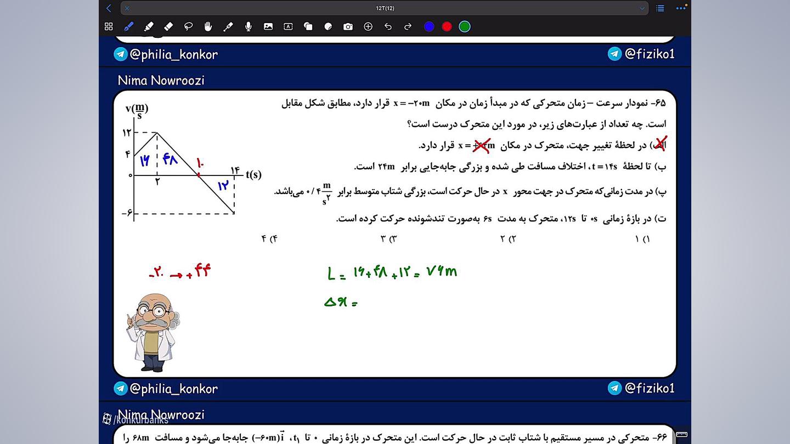Choose the red pen color
This screenshot has width=790, height=444.
point(447,26)
